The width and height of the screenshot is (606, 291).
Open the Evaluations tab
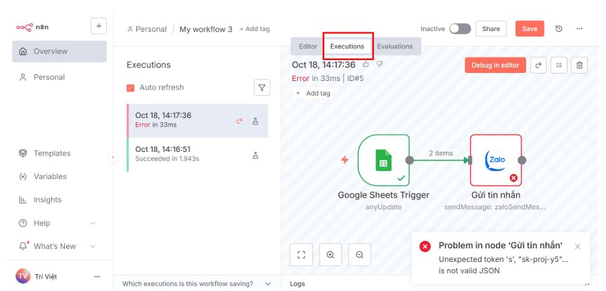(x=395, y=47)
